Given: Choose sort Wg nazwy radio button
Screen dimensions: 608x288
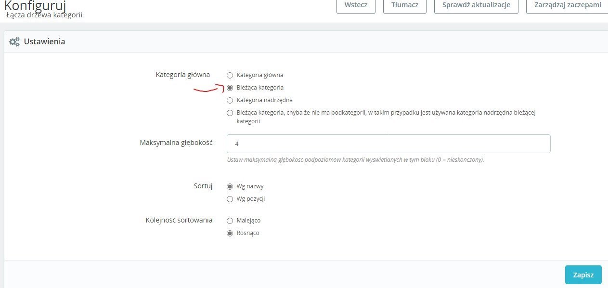Looking at the screenshot, I should click(x=230, y=186).
